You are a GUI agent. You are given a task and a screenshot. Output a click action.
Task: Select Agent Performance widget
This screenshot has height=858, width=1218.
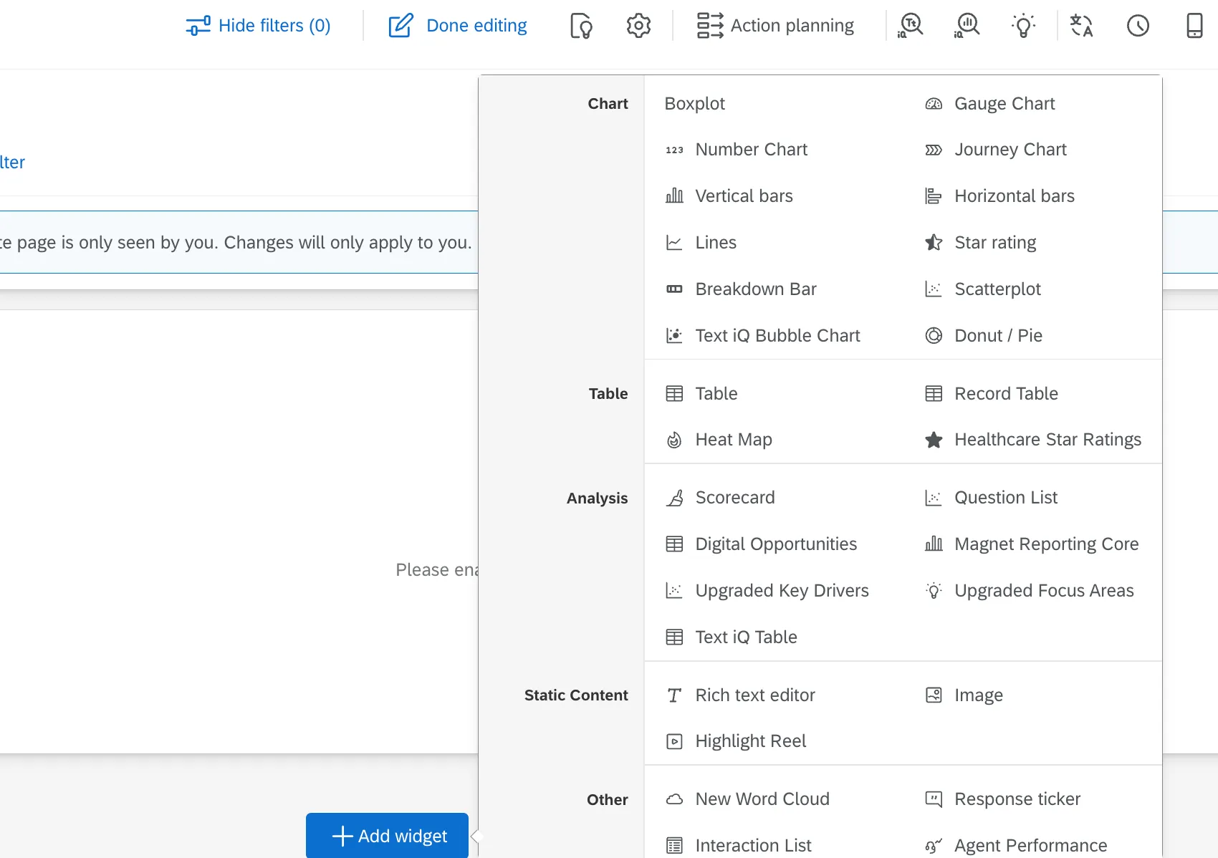pos(1016,846)
